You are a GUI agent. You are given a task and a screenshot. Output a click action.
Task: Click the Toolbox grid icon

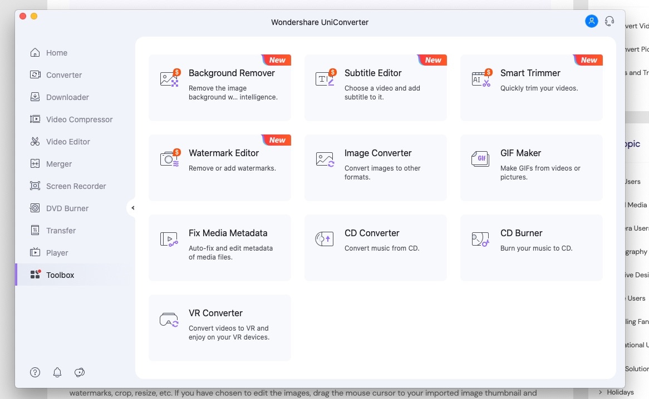36,275
